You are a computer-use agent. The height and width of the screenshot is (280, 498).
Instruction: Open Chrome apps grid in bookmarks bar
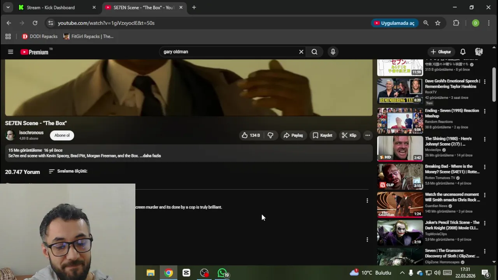[x=8, y=37]
